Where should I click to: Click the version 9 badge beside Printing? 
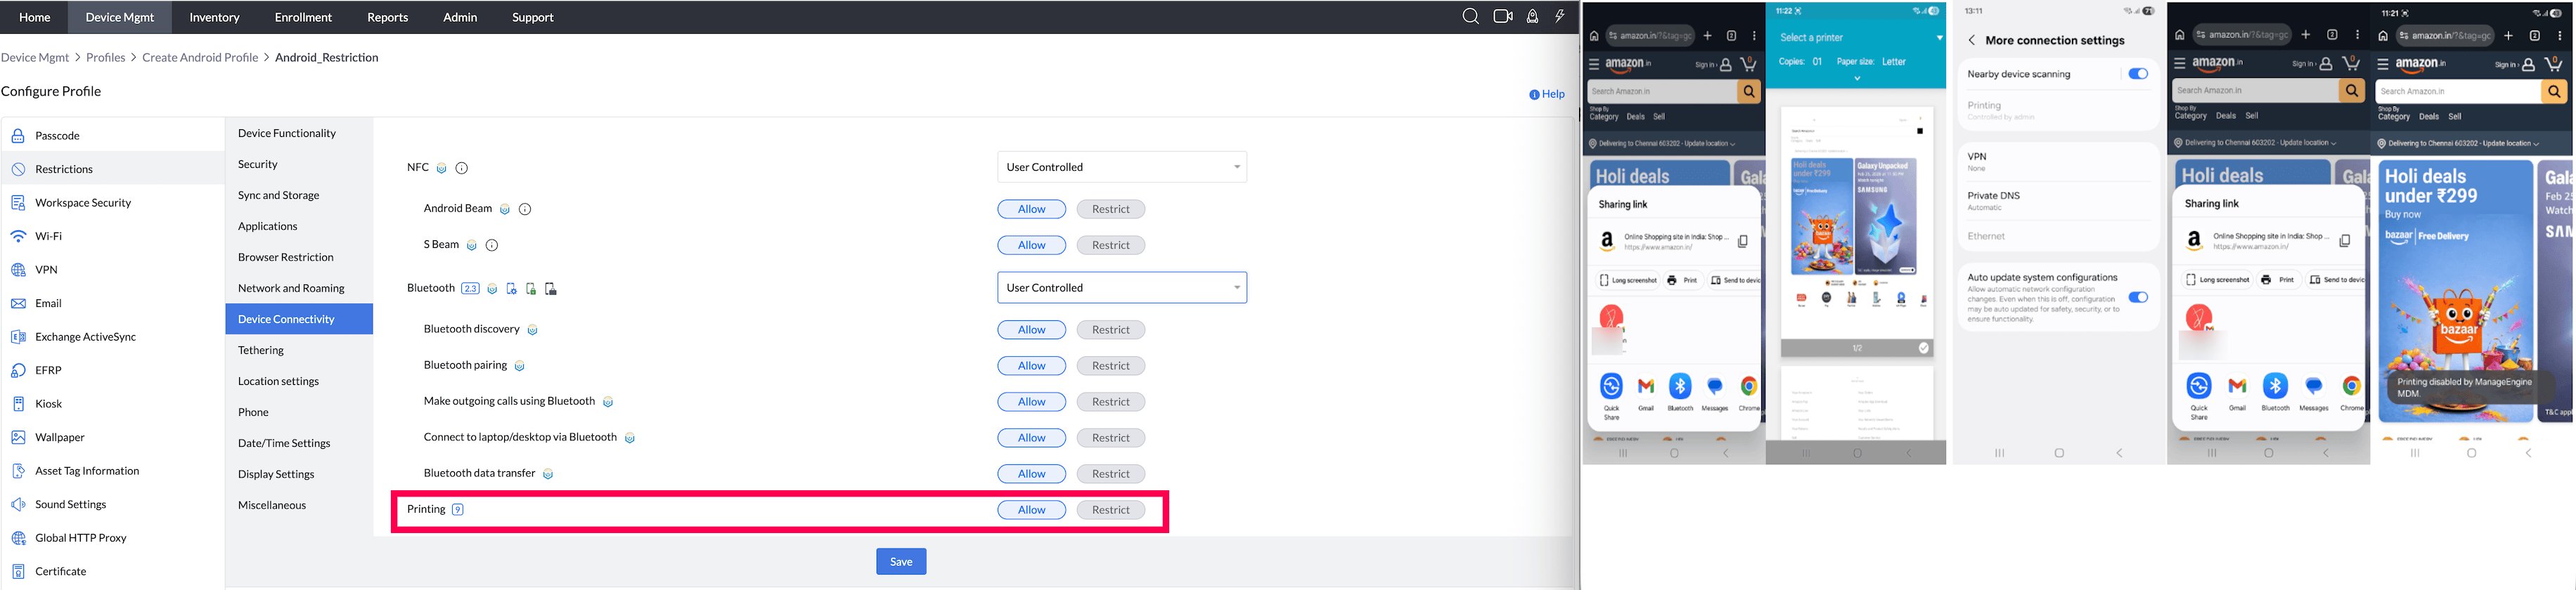pos(458,510)
